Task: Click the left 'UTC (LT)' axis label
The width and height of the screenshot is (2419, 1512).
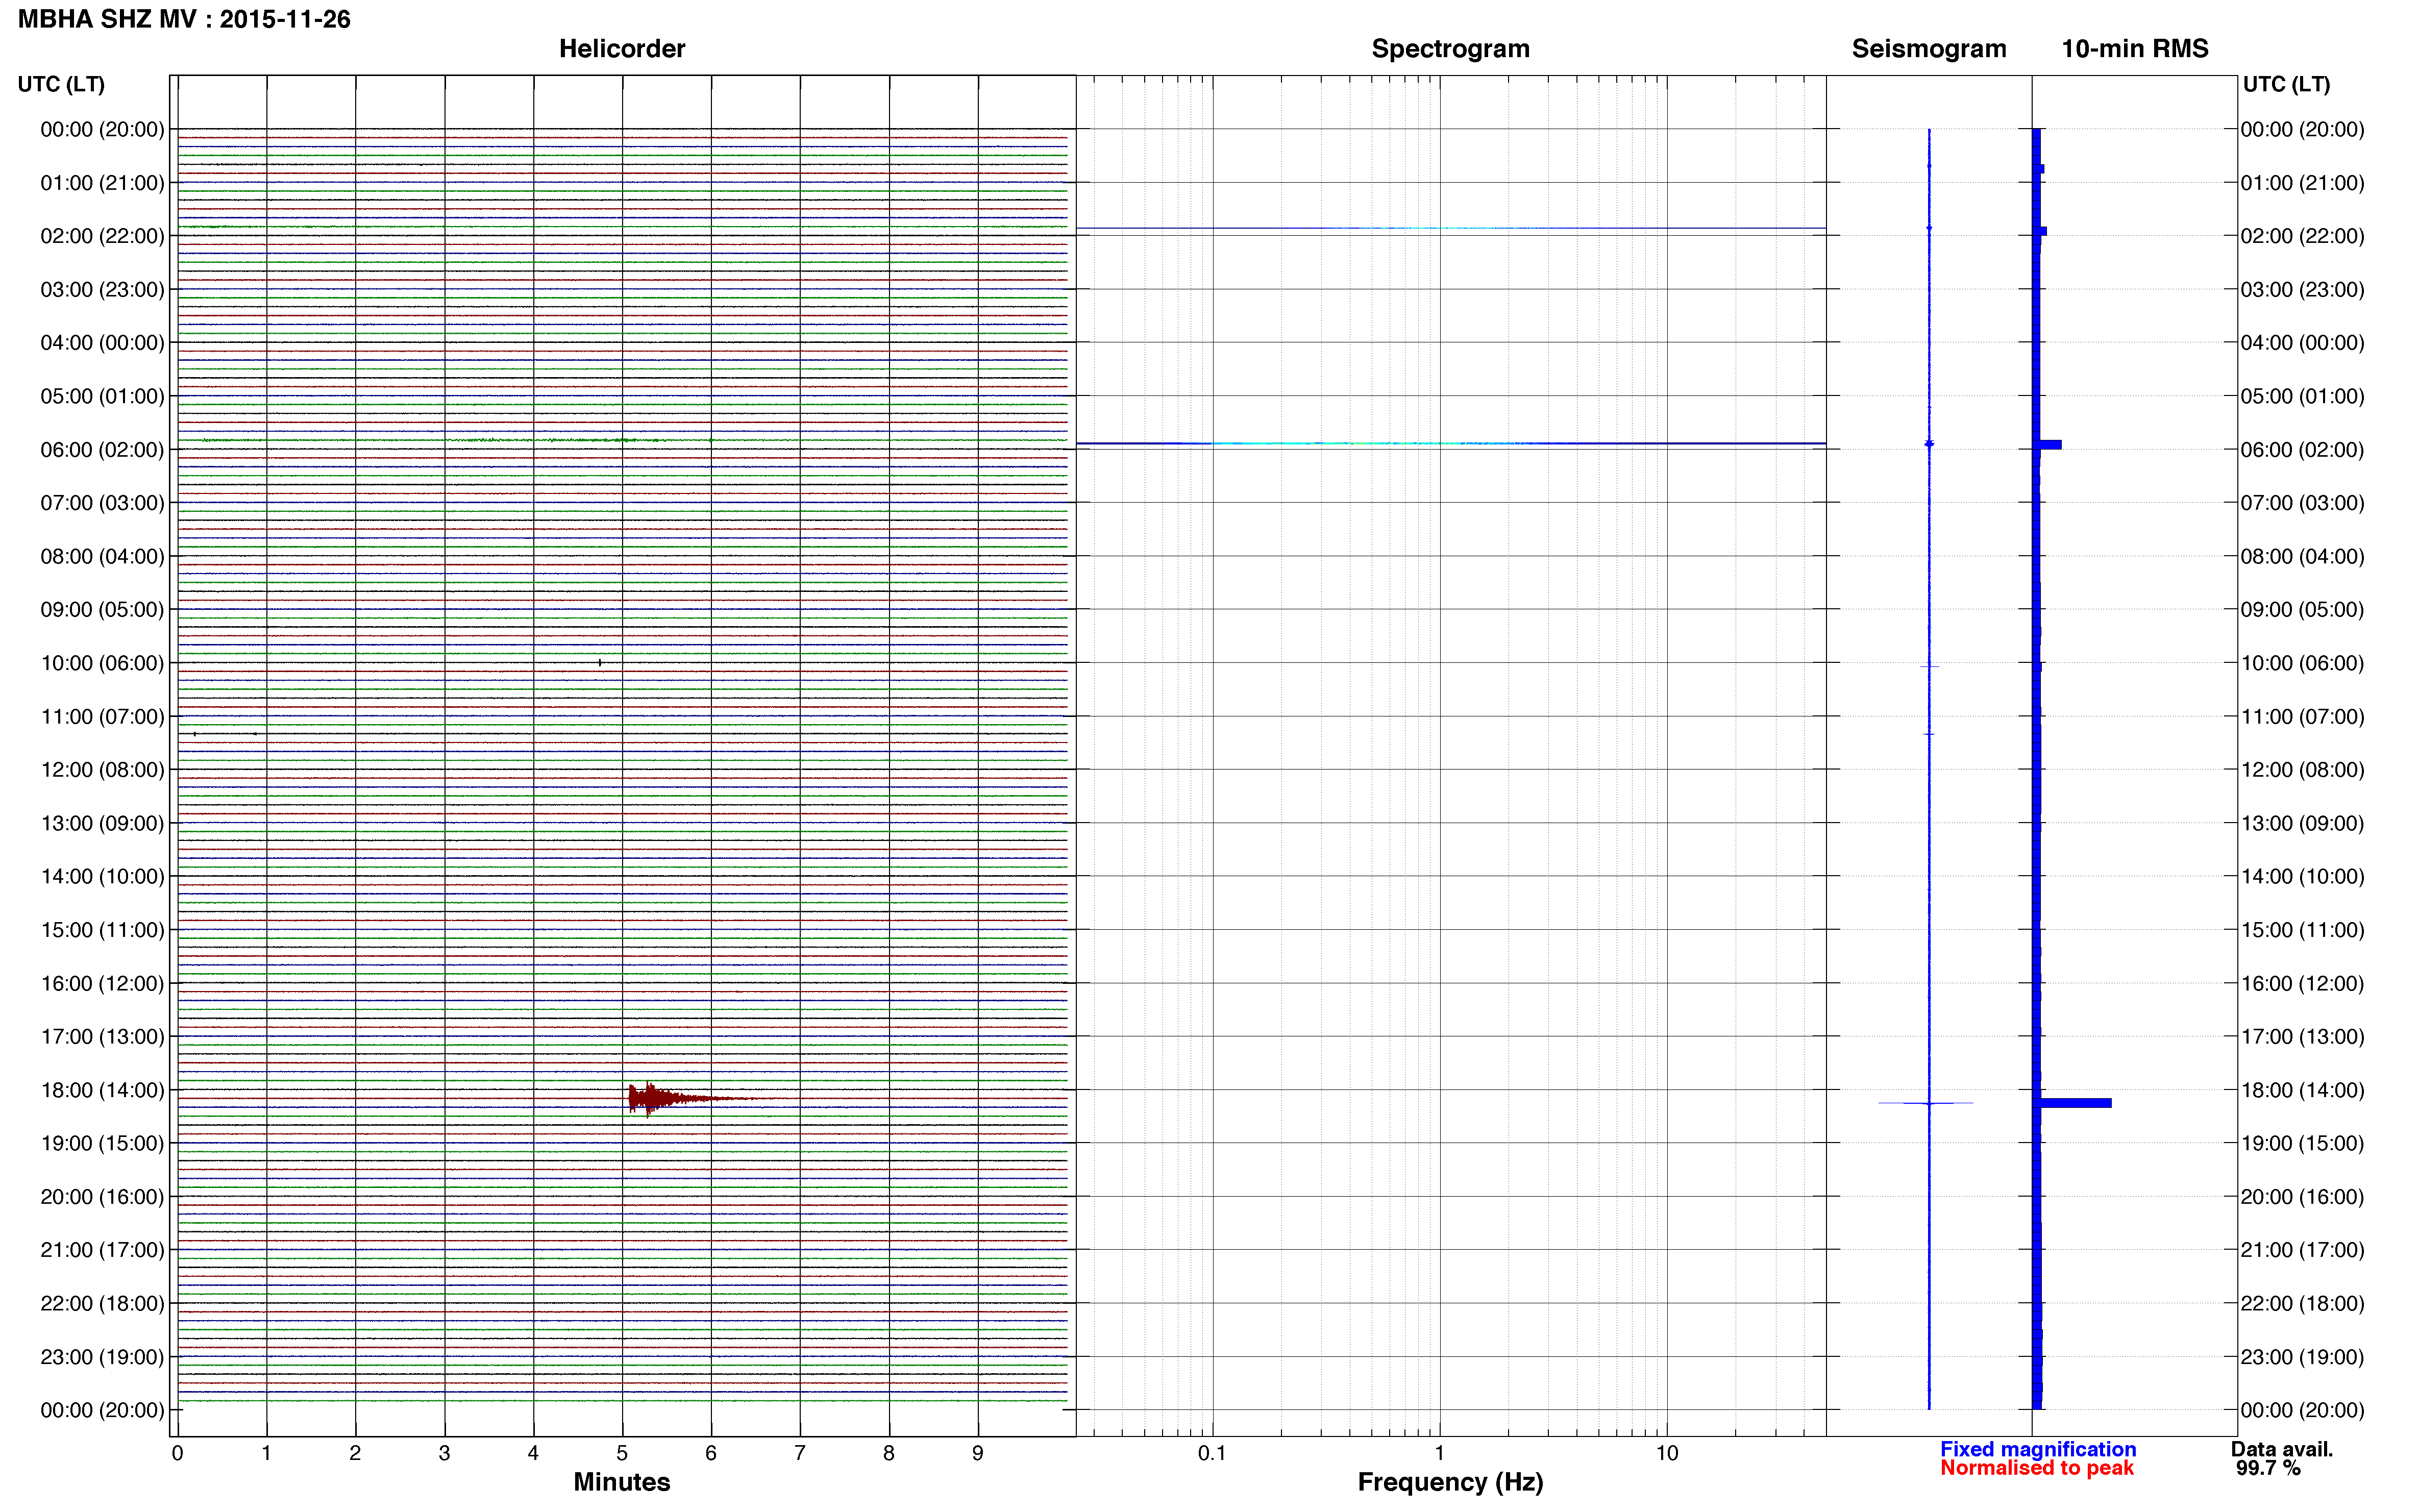Action: tap(61, 84)
